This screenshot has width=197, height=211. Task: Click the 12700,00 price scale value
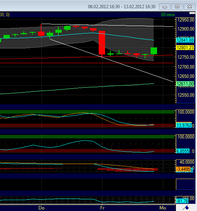point(186,67)
